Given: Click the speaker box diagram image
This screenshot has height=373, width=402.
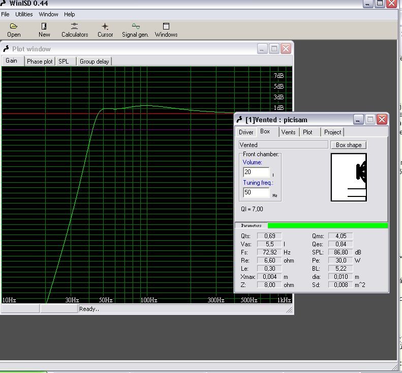Looking at the screenshot, I should [349, 177].
